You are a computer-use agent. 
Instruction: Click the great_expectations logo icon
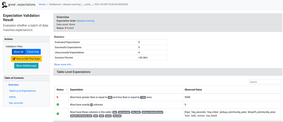click(x=4, y=4)
